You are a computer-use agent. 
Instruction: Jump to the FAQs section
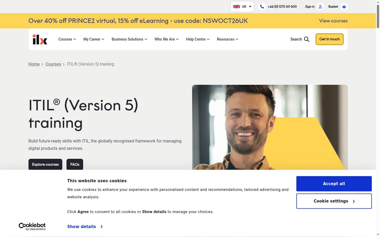pos(75,164)
